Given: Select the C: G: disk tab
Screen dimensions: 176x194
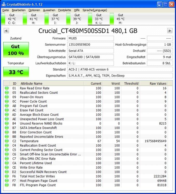Looking at the screenshot, I should point(12,19).
